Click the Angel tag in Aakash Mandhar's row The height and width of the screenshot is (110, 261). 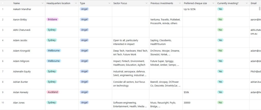[x=84, y=9]
